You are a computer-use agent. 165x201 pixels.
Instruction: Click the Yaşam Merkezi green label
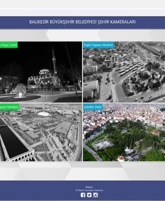pos(10,107)
